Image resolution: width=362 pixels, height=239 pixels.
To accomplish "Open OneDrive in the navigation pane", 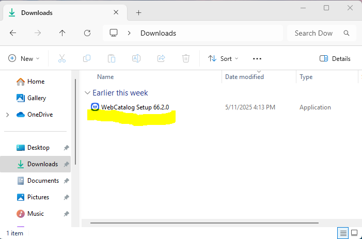I will click(x=35, y=115).
